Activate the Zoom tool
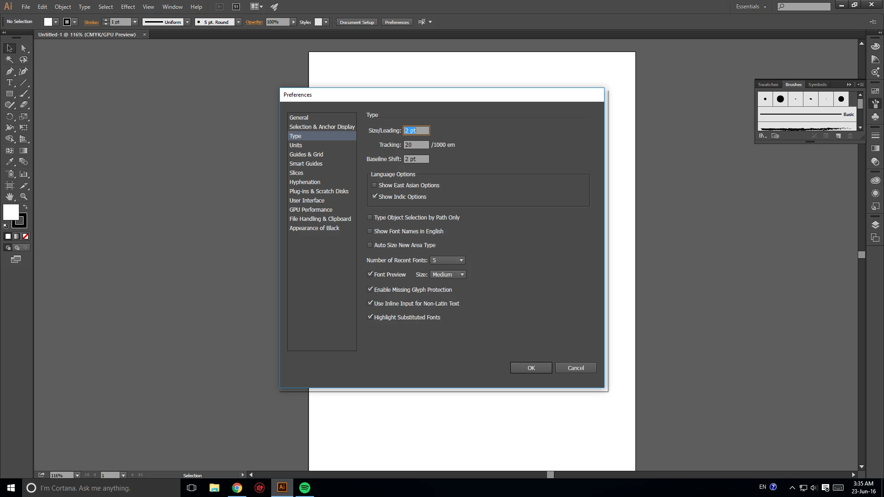The height and width of the screenshot is (497, 884). (x=23, y=196)
